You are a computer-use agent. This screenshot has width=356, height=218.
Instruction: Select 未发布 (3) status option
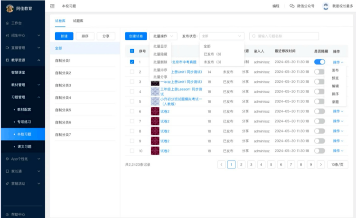pyautogui.click(x=212, y=62)
